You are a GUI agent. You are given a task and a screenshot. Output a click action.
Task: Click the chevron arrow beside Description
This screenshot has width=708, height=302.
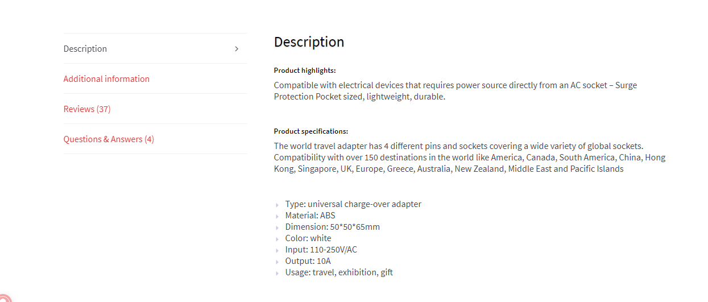237,49
